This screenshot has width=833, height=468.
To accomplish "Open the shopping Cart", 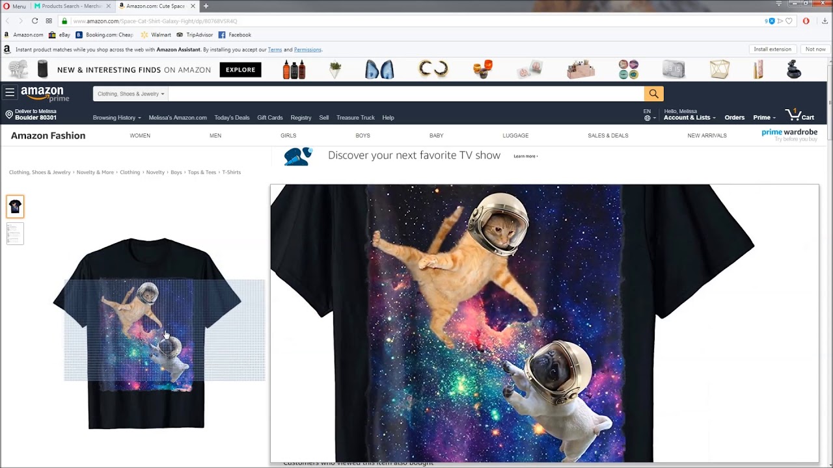I will click(800, 115).
